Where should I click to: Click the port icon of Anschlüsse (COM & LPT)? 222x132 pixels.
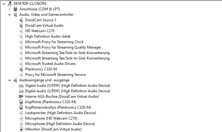click(x=15, y=9)
